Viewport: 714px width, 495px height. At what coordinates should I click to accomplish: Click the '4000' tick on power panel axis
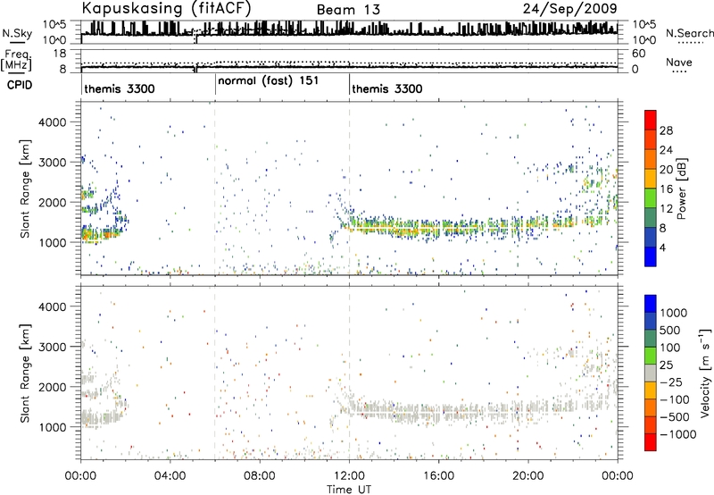[x=53, y=122]
